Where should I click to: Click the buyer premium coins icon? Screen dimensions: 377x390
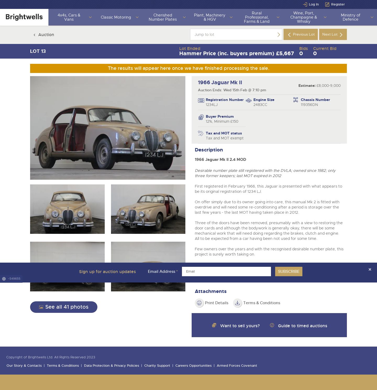pos(201,117)
